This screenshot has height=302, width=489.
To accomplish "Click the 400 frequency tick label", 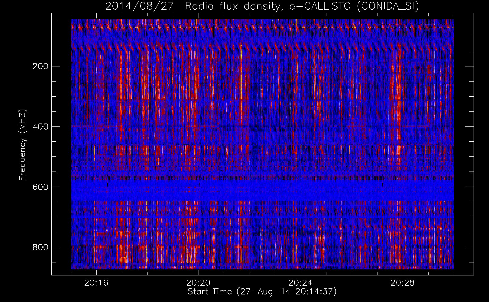I will (40, 127).
